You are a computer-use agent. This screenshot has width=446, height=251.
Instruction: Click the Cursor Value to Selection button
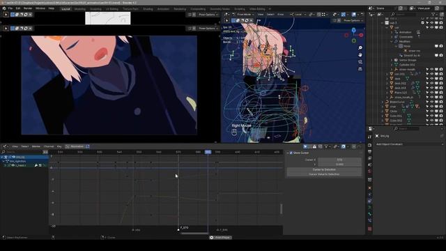(324, 174)
